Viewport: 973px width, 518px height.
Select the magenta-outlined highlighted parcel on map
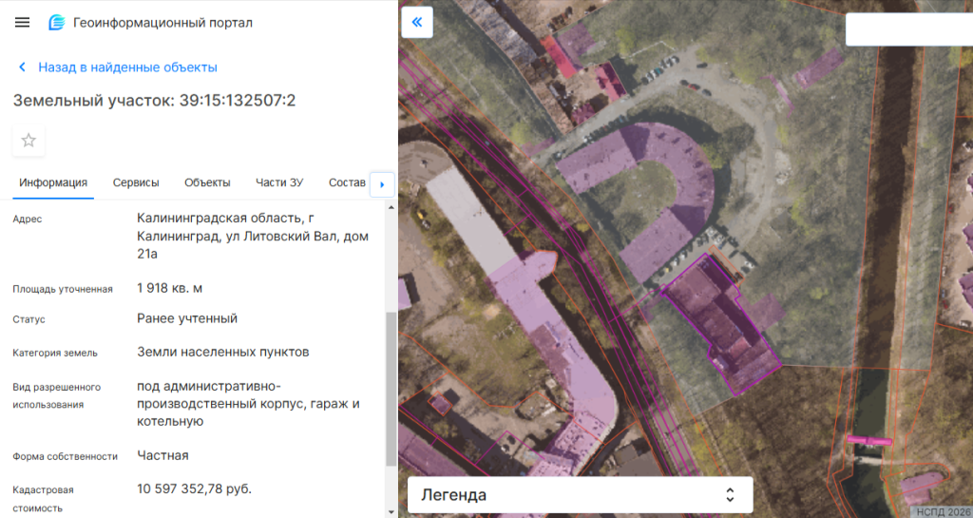(x=720, y=318)
